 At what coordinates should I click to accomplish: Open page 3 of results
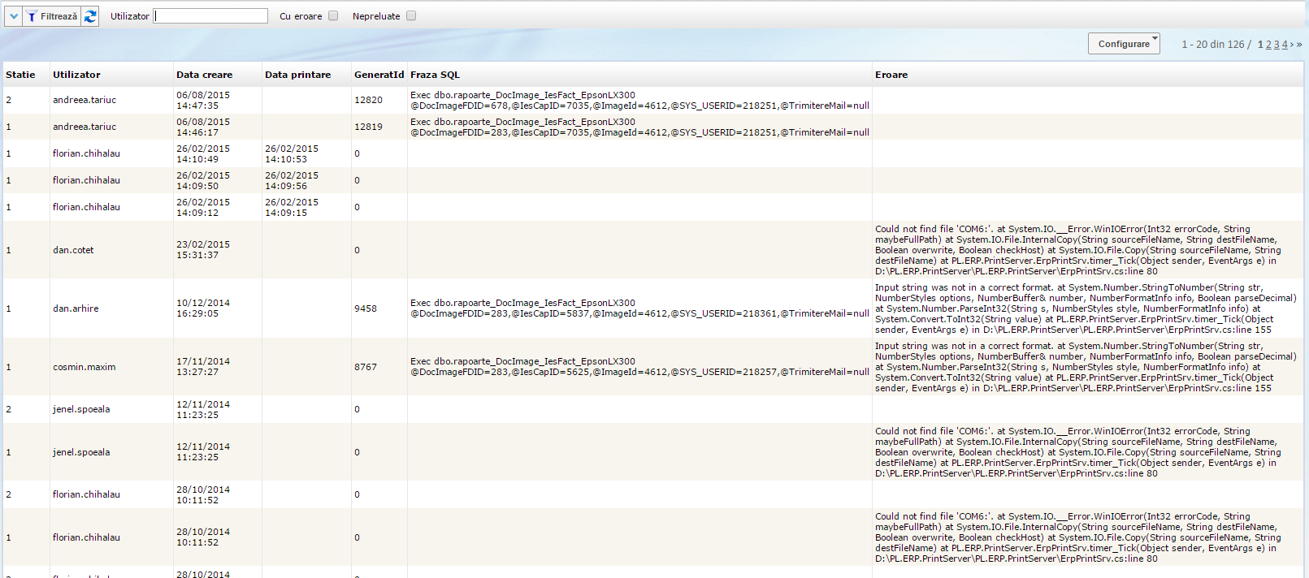coord(1276,45)
